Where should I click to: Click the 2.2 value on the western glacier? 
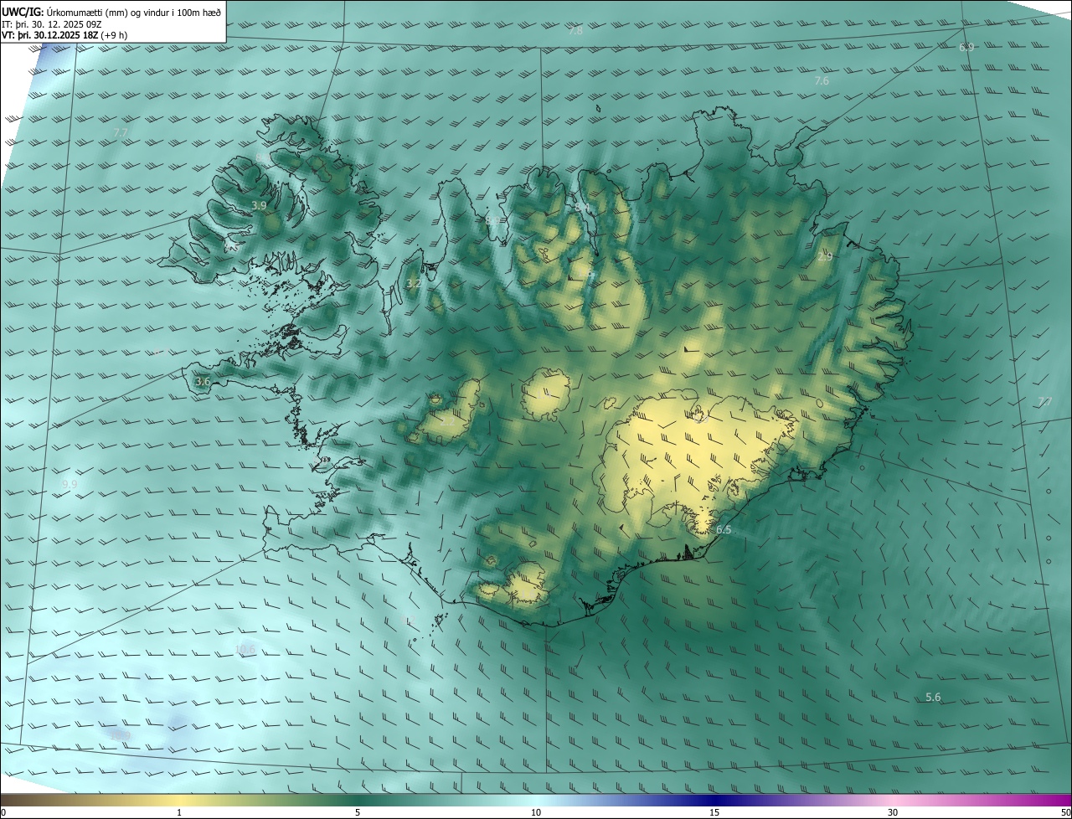tap(447, 422)
